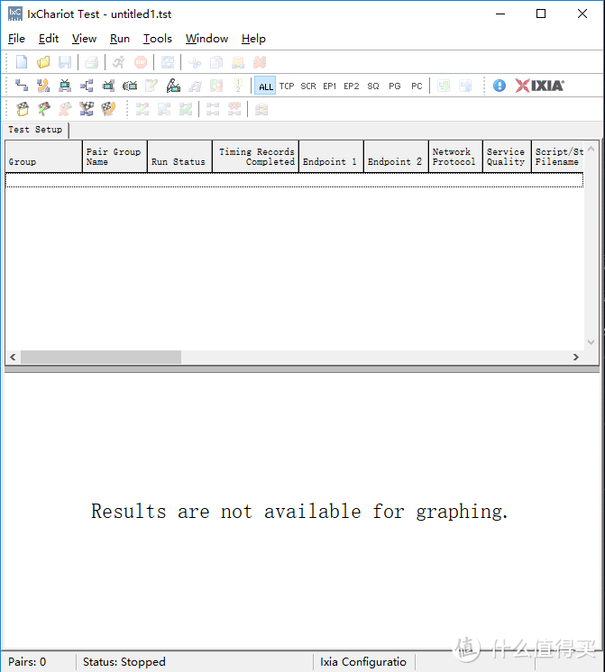The image size is (605, 672).
Task: Click the Endpoint 2 column header
Action: 396,157
